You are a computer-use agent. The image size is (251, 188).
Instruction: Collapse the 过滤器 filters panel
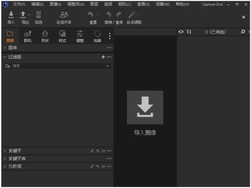5,57
